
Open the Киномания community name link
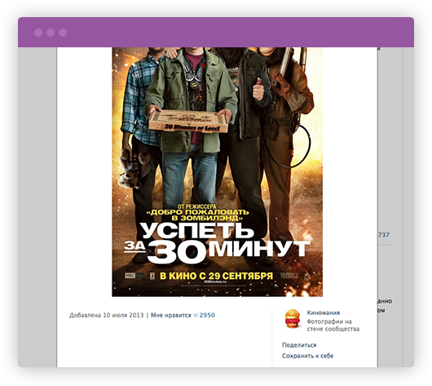tap(323, 313)
